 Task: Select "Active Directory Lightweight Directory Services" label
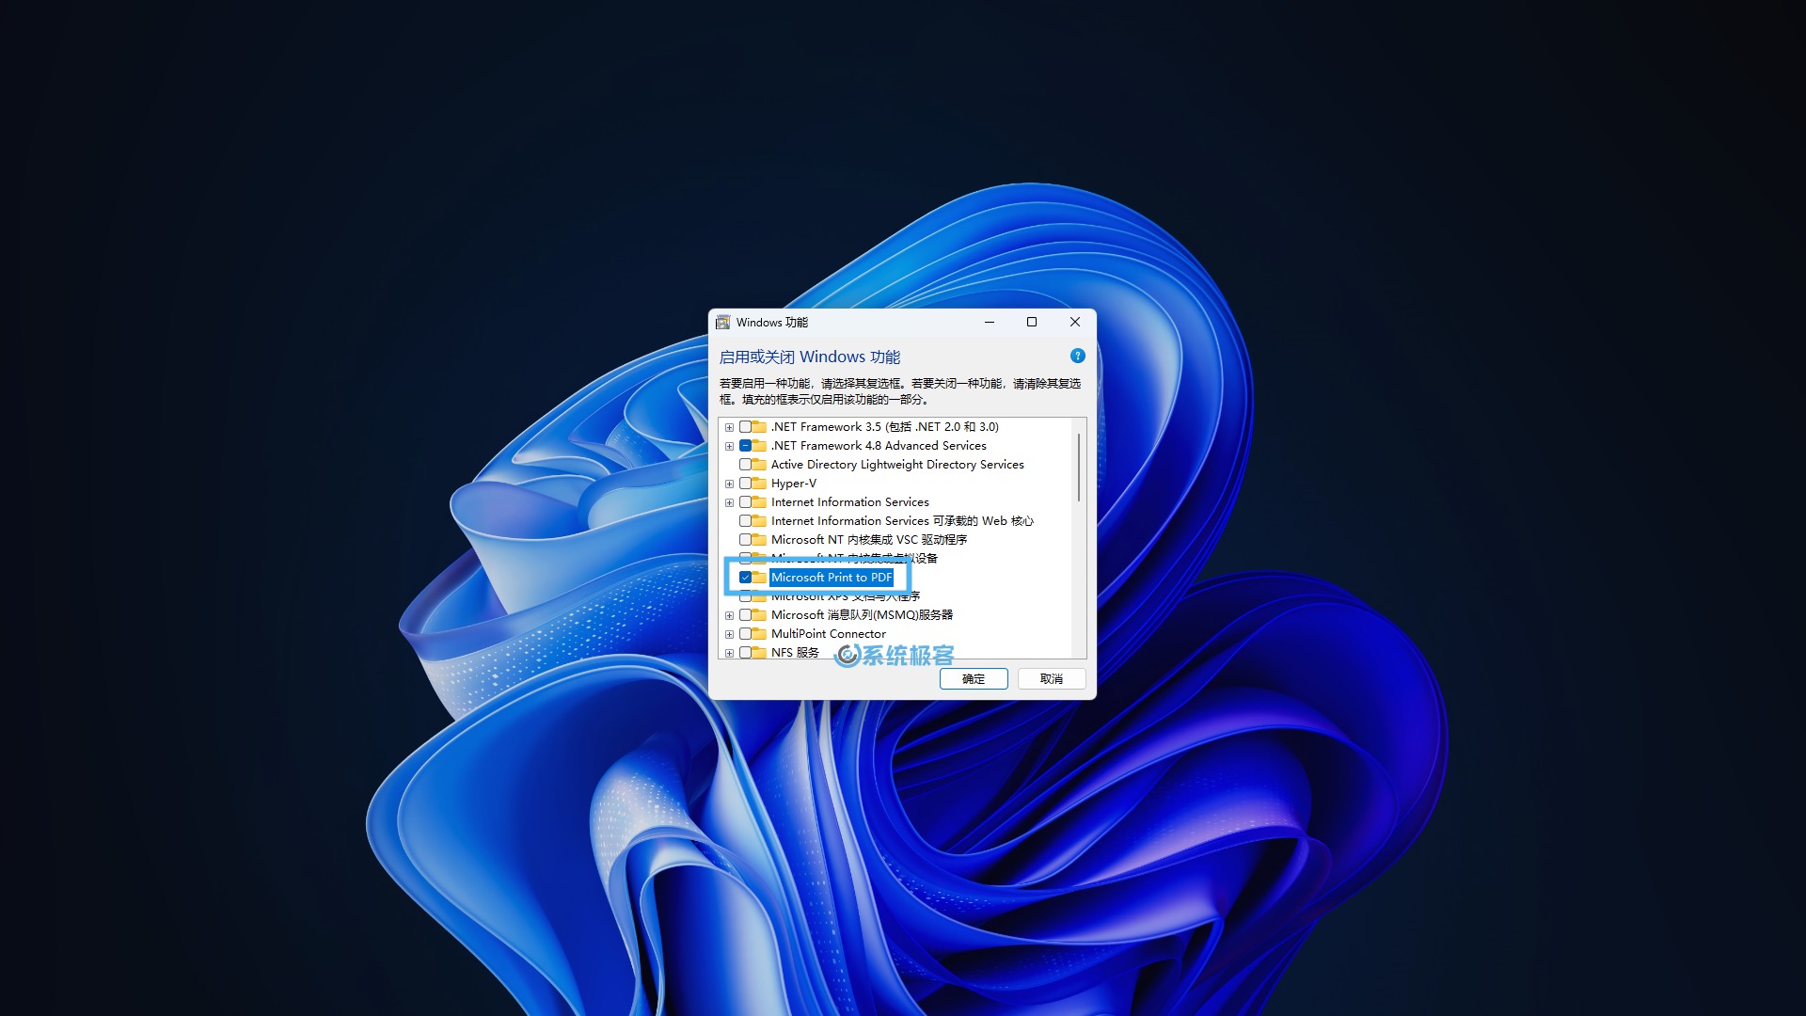(x=897, y=465)
